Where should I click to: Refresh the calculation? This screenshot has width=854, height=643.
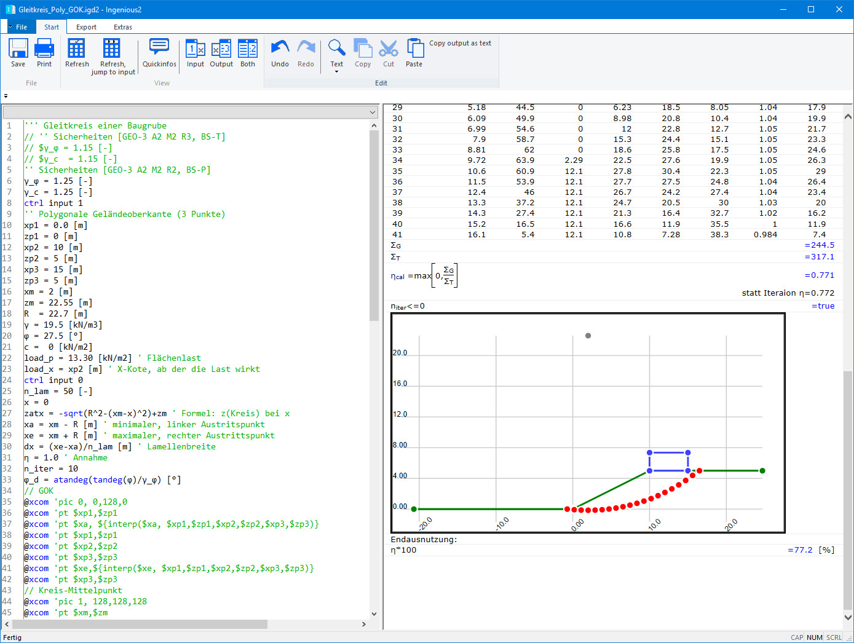[76, 54]
